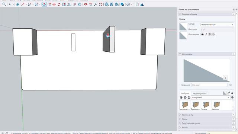Click the Search magnifier icon in the toolbar
Image resolution: width=238 pixels, height=134 pixels.
tap(4, 4)
